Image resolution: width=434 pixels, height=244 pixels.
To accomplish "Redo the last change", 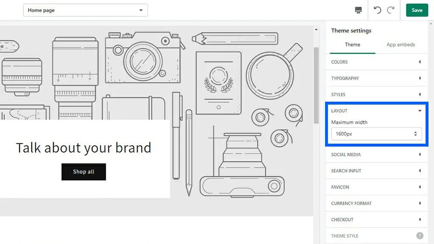I will (x=390, y=10).
